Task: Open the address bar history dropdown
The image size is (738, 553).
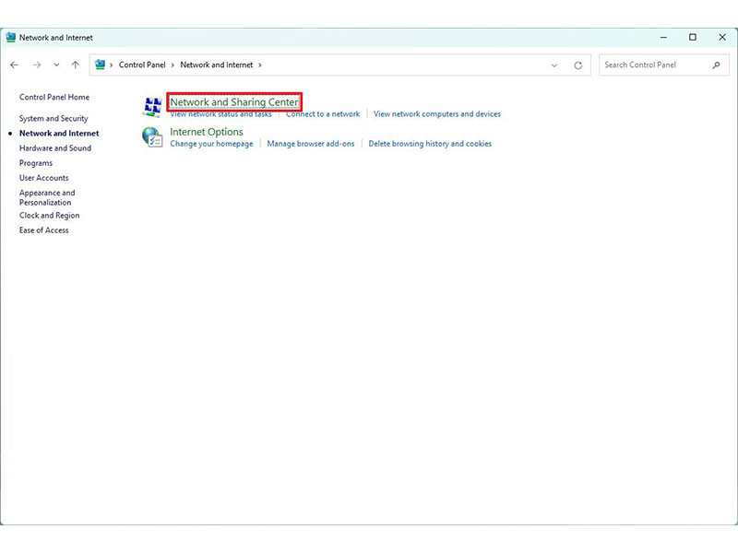Action: pyautogui.click(x=554, y=65)
